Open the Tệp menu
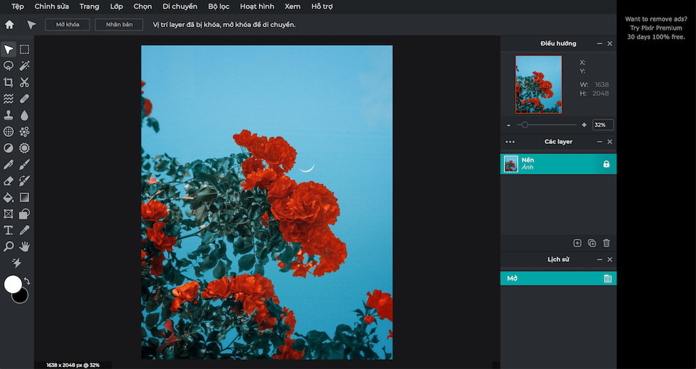Screen dimensions: 696x369 click(x=18, y=7)
